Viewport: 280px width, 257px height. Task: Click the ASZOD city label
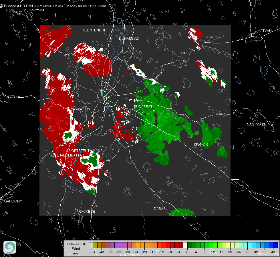coord(212,37)
